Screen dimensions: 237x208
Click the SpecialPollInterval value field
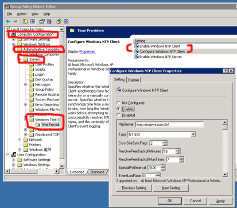pyautogui.click(x=154, y=168)
